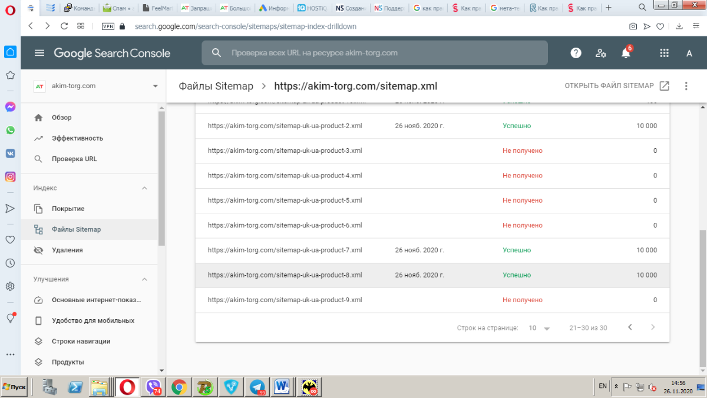707x398 pixels.
Task: Go to previous page of sitemap table
Action: 630,327
